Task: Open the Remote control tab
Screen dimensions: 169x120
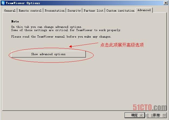Action: (x=30, y=11)
